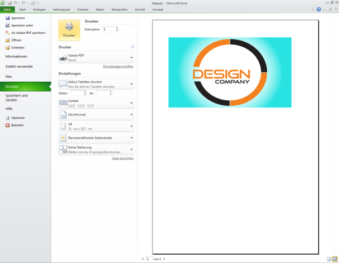339x263 pixels.
Task: Toggle show margins icon at bottom right
Action: click(x=329, y=259)
